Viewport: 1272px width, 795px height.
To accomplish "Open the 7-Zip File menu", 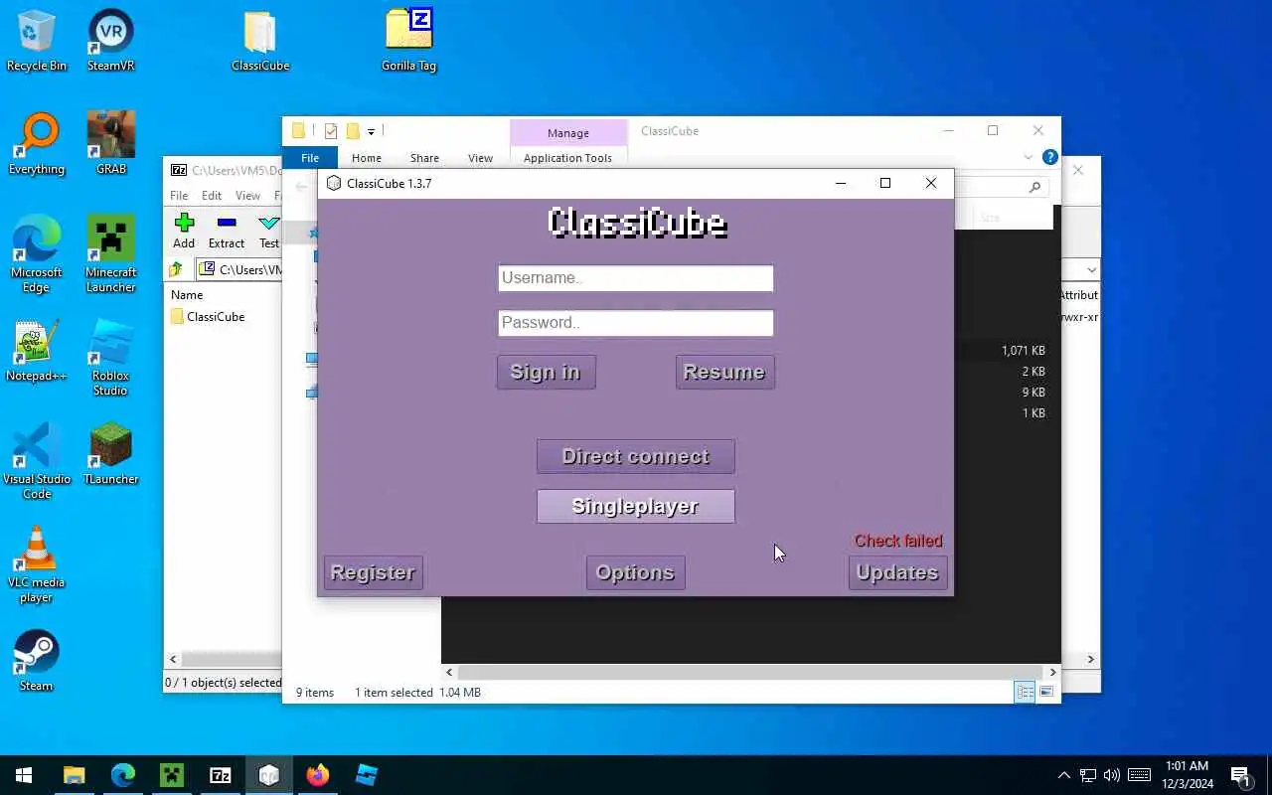I will (x=179, y=196).
